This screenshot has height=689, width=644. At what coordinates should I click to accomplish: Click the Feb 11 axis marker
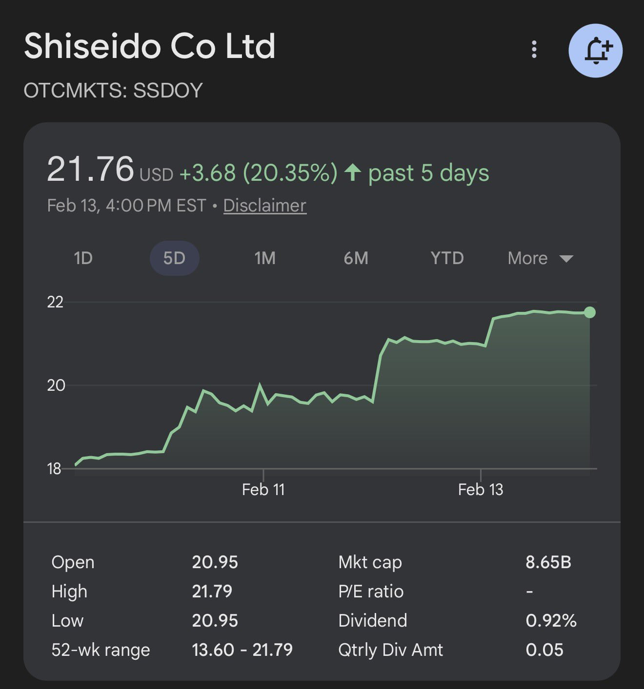click(x=263, y=489)
